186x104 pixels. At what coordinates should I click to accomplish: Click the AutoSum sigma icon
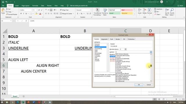click(155, 9)
